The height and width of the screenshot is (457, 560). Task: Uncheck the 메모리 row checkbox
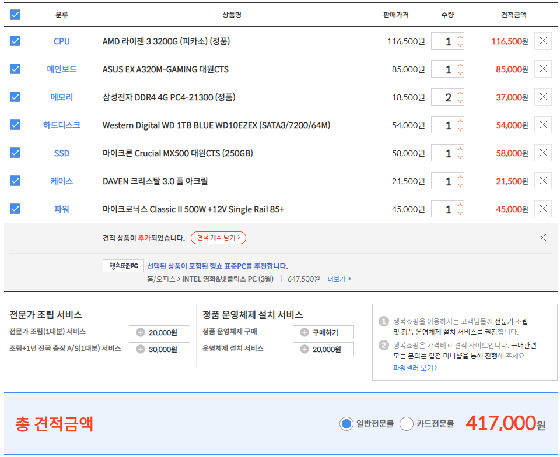15,97
